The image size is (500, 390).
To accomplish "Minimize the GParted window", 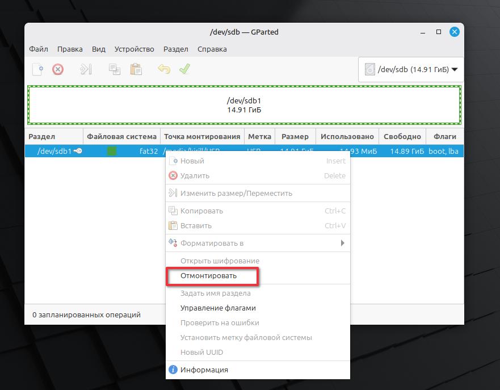I will [x=423, y=32].
